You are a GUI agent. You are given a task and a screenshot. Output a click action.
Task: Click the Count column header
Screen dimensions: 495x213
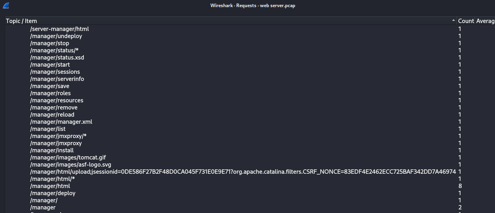(x=466, y=21)
